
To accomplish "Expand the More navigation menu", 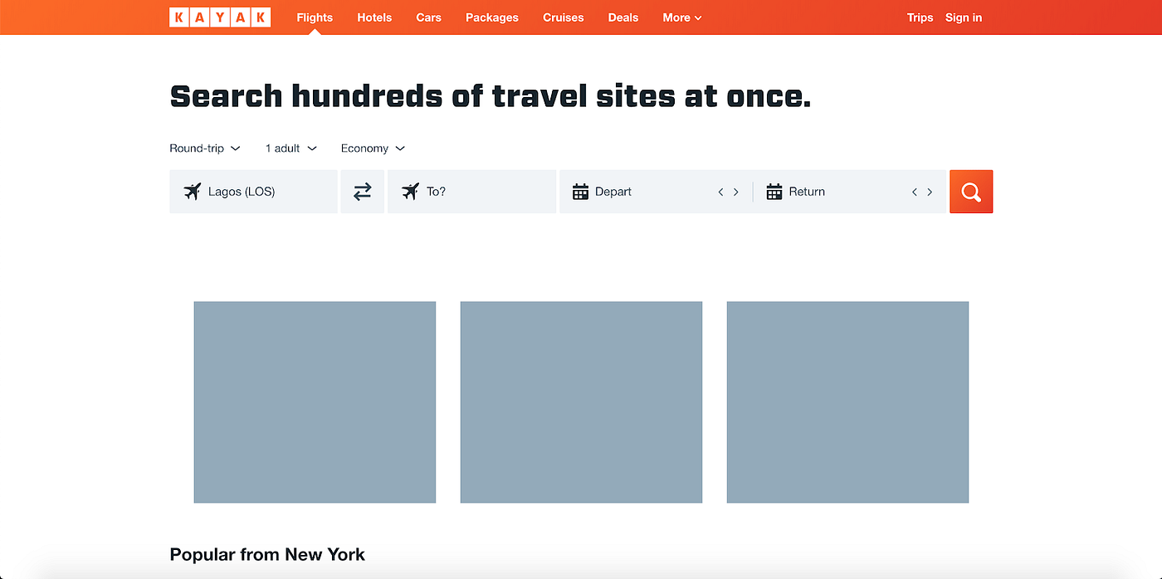I will (681, 17).
